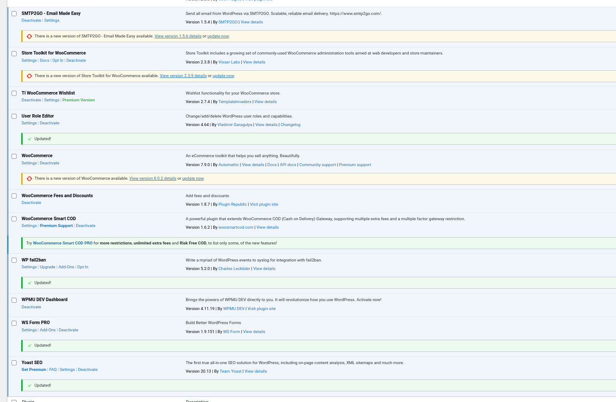616x402 pixels.
Task: View version 1.5.6 details for SMTP2GO
Action: pyautogui.click(x=178, y=36)
